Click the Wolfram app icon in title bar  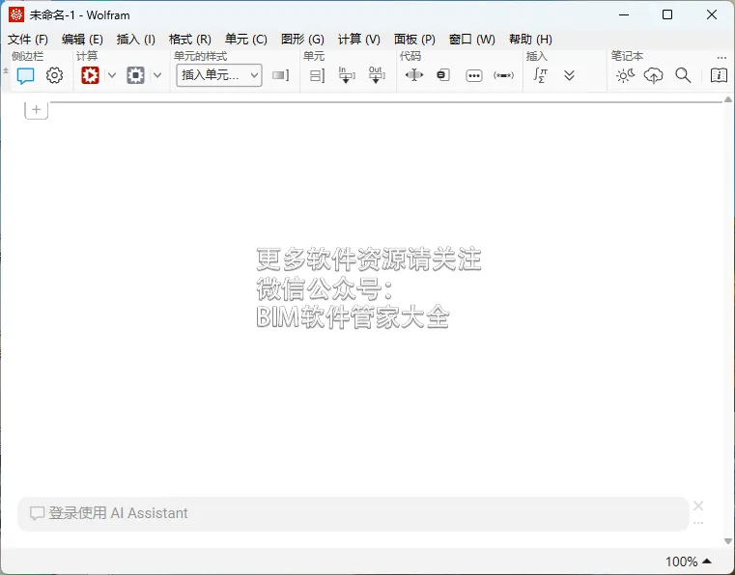coord(16,15)
